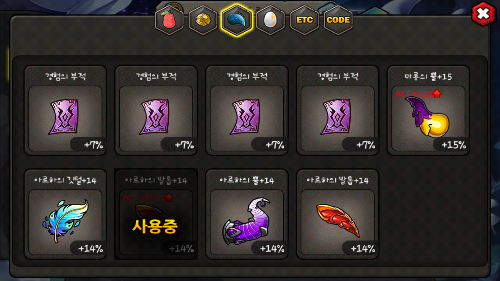Select the 마룡의 뿔+15 horn item

coord(428,110)
